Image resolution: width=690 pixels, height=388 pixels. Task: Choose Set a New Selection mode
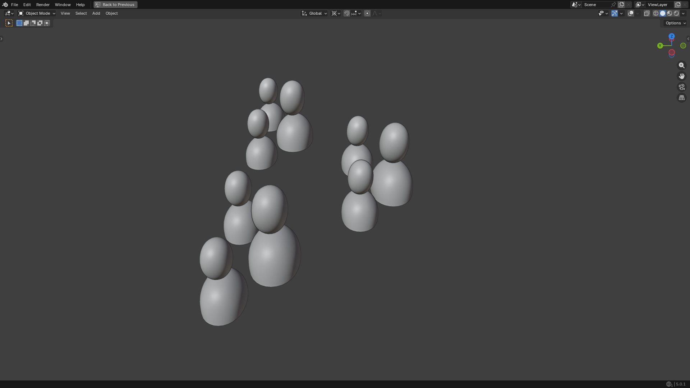tap(19, 23)
